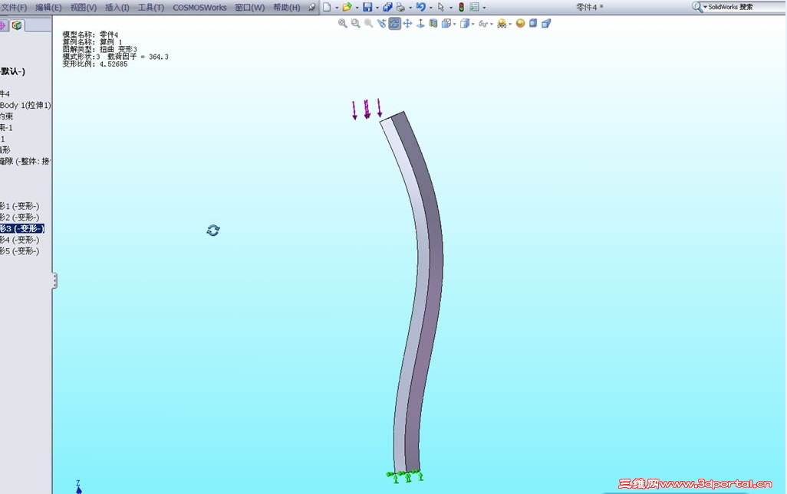Click the Select cursor tool
Image resolution: width=787 pixels, height=494 pixels.
point(441,7)
